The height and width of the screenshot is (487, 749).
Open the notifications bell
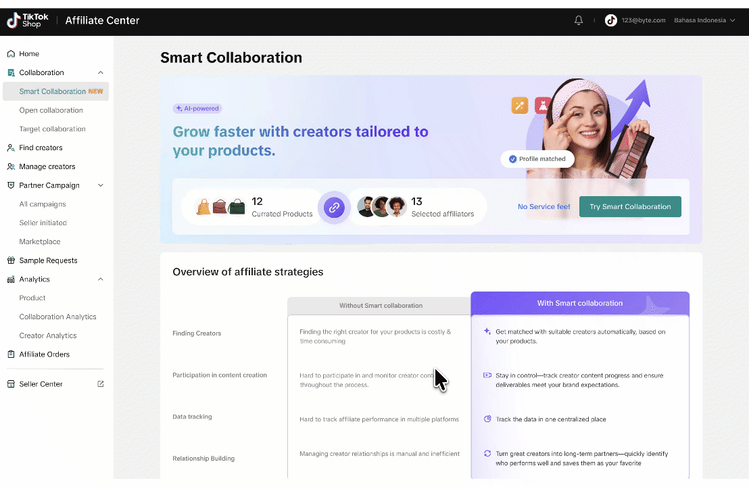[579, 20]
